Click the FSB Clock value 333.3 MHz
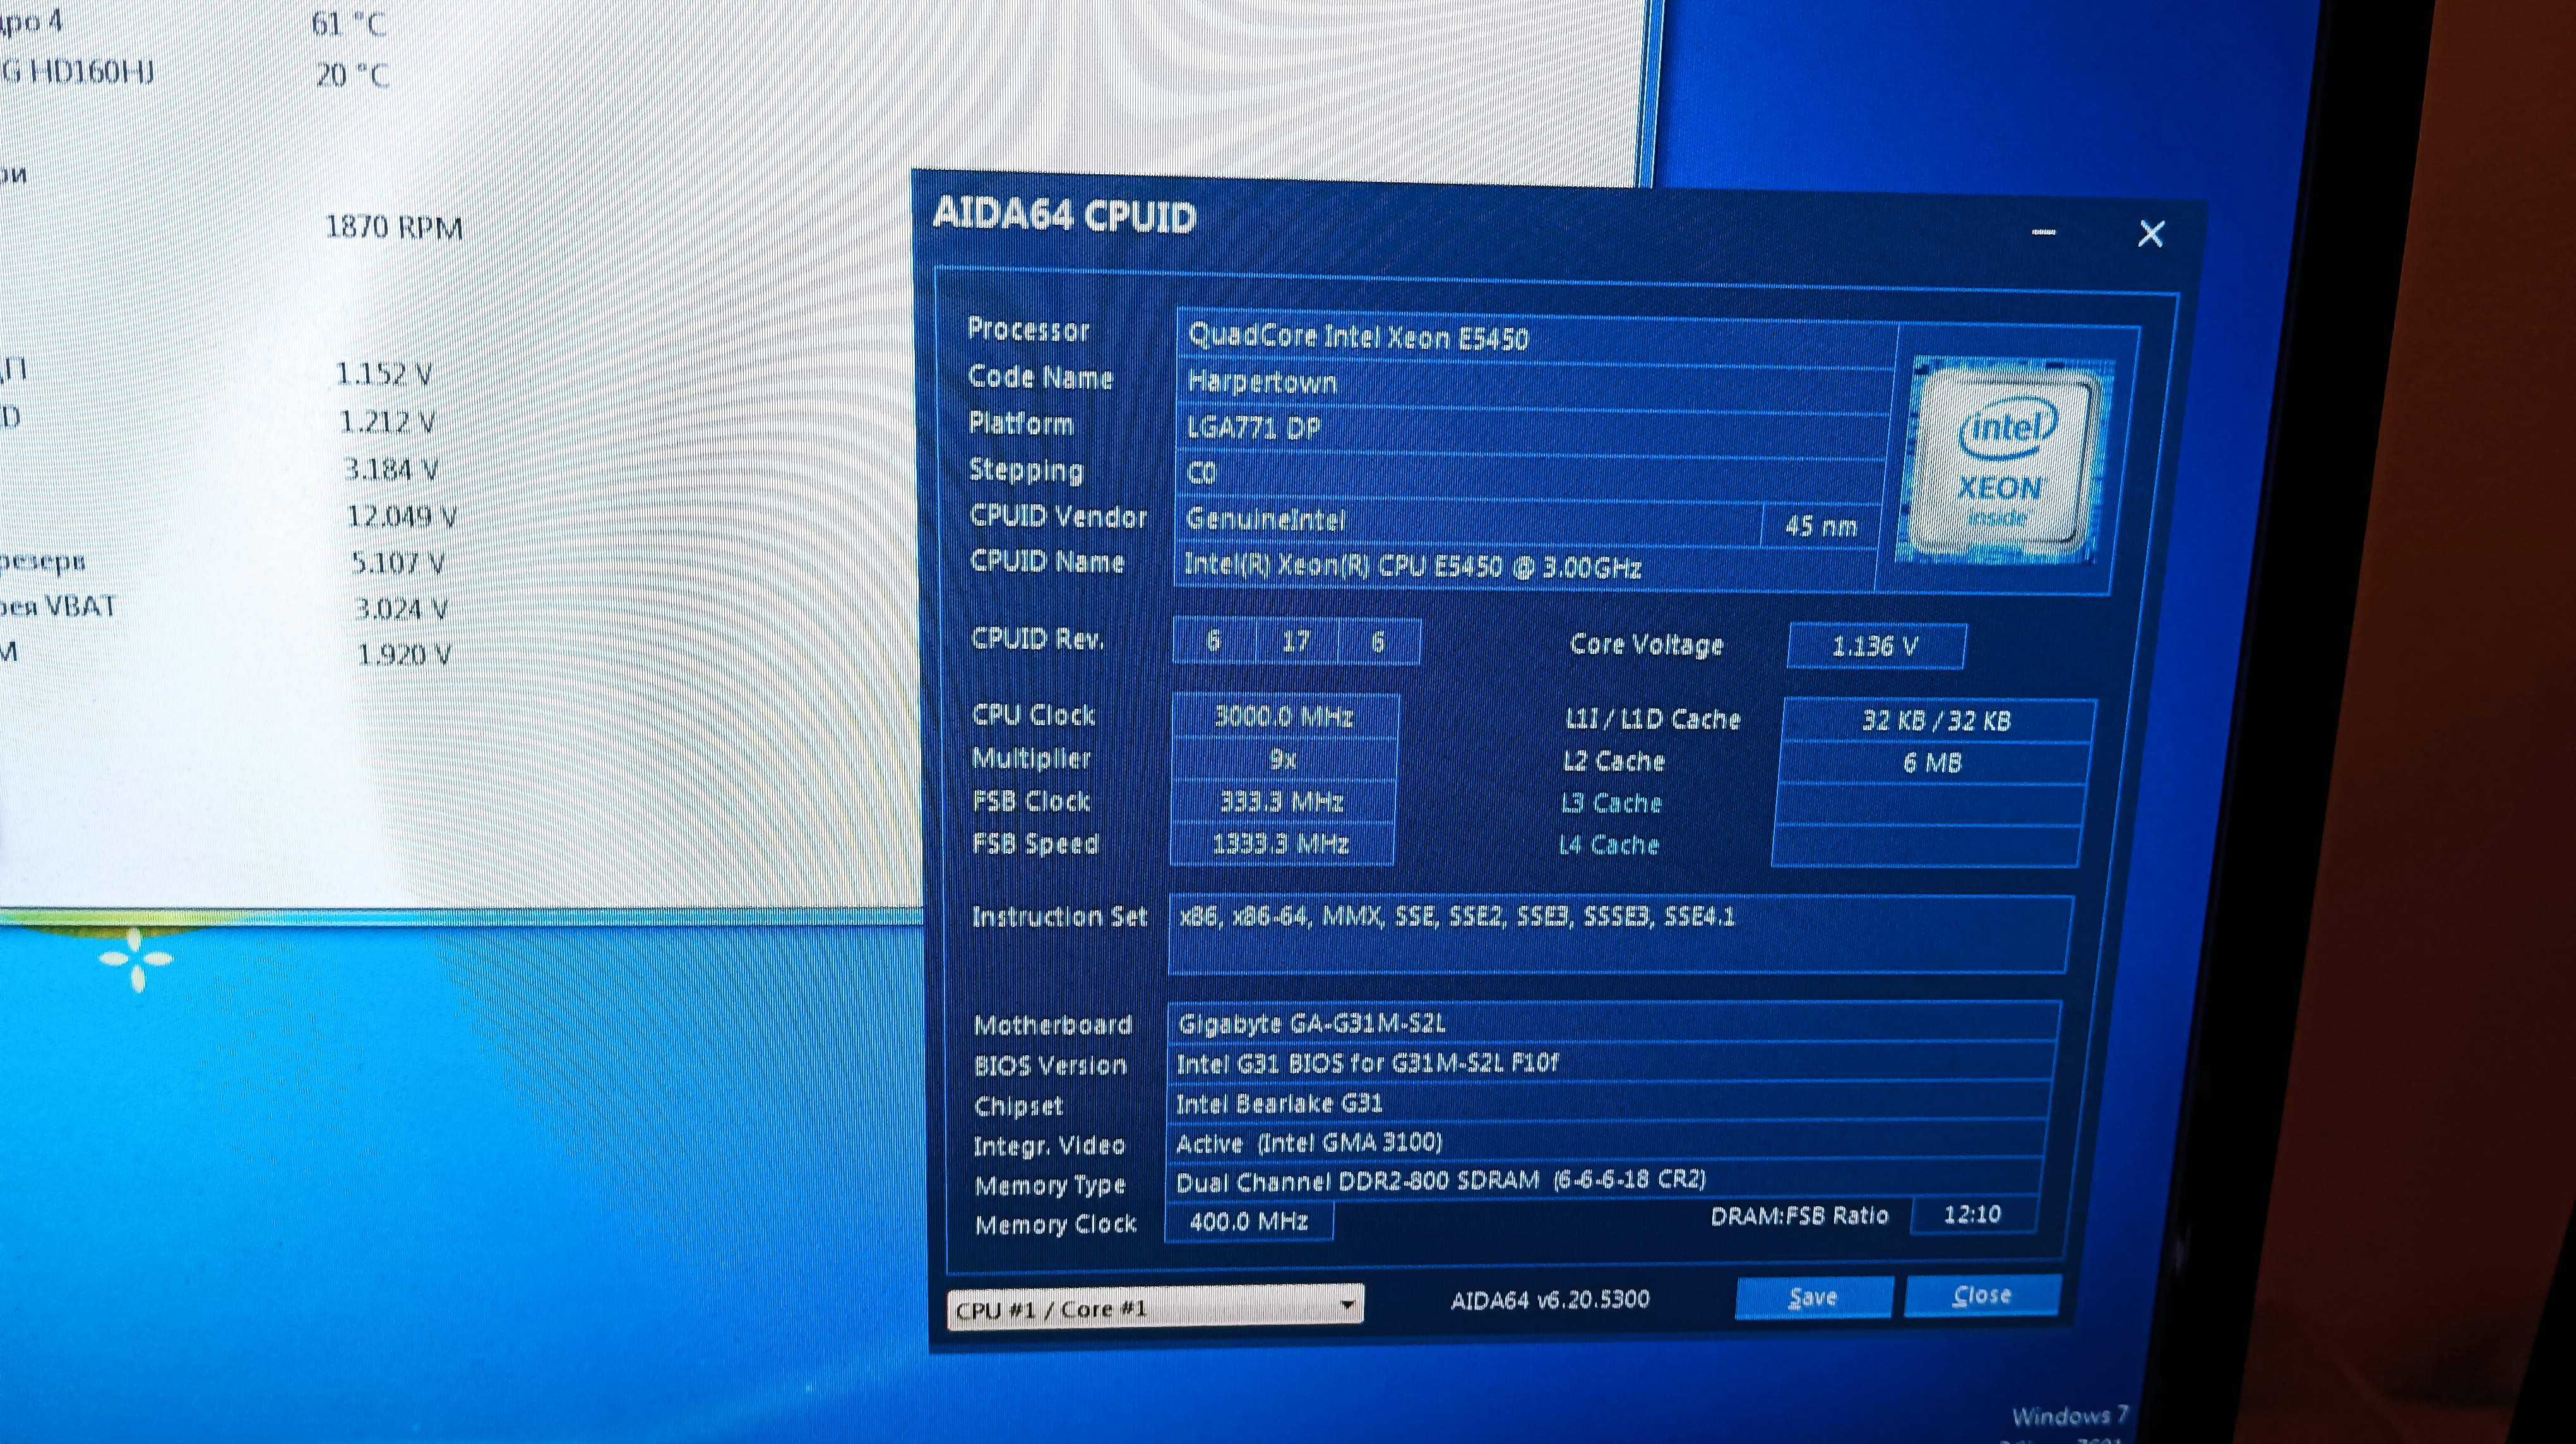 (x=1282, y=802)
